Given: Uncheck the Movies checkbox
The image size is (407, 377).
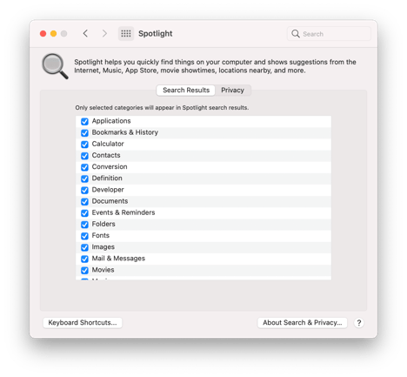Looking at the screenshot, I should 84,270.
